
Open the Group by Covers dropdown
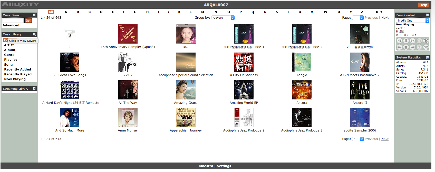pos(223,18)
